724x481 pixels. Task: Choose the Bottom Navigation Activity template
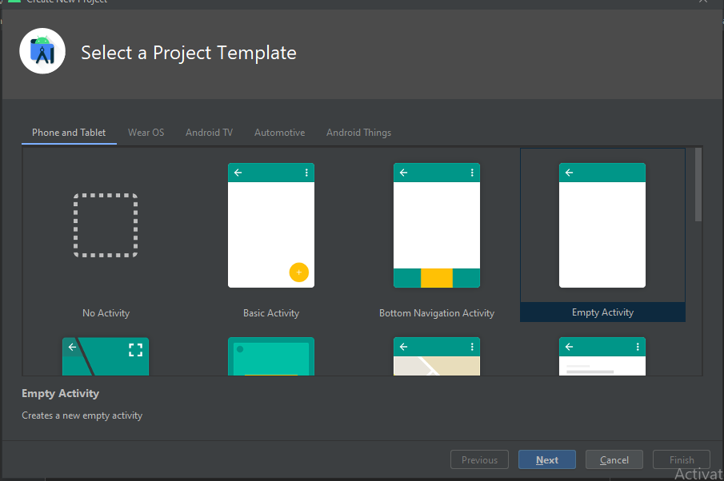[x=437, y=225]
